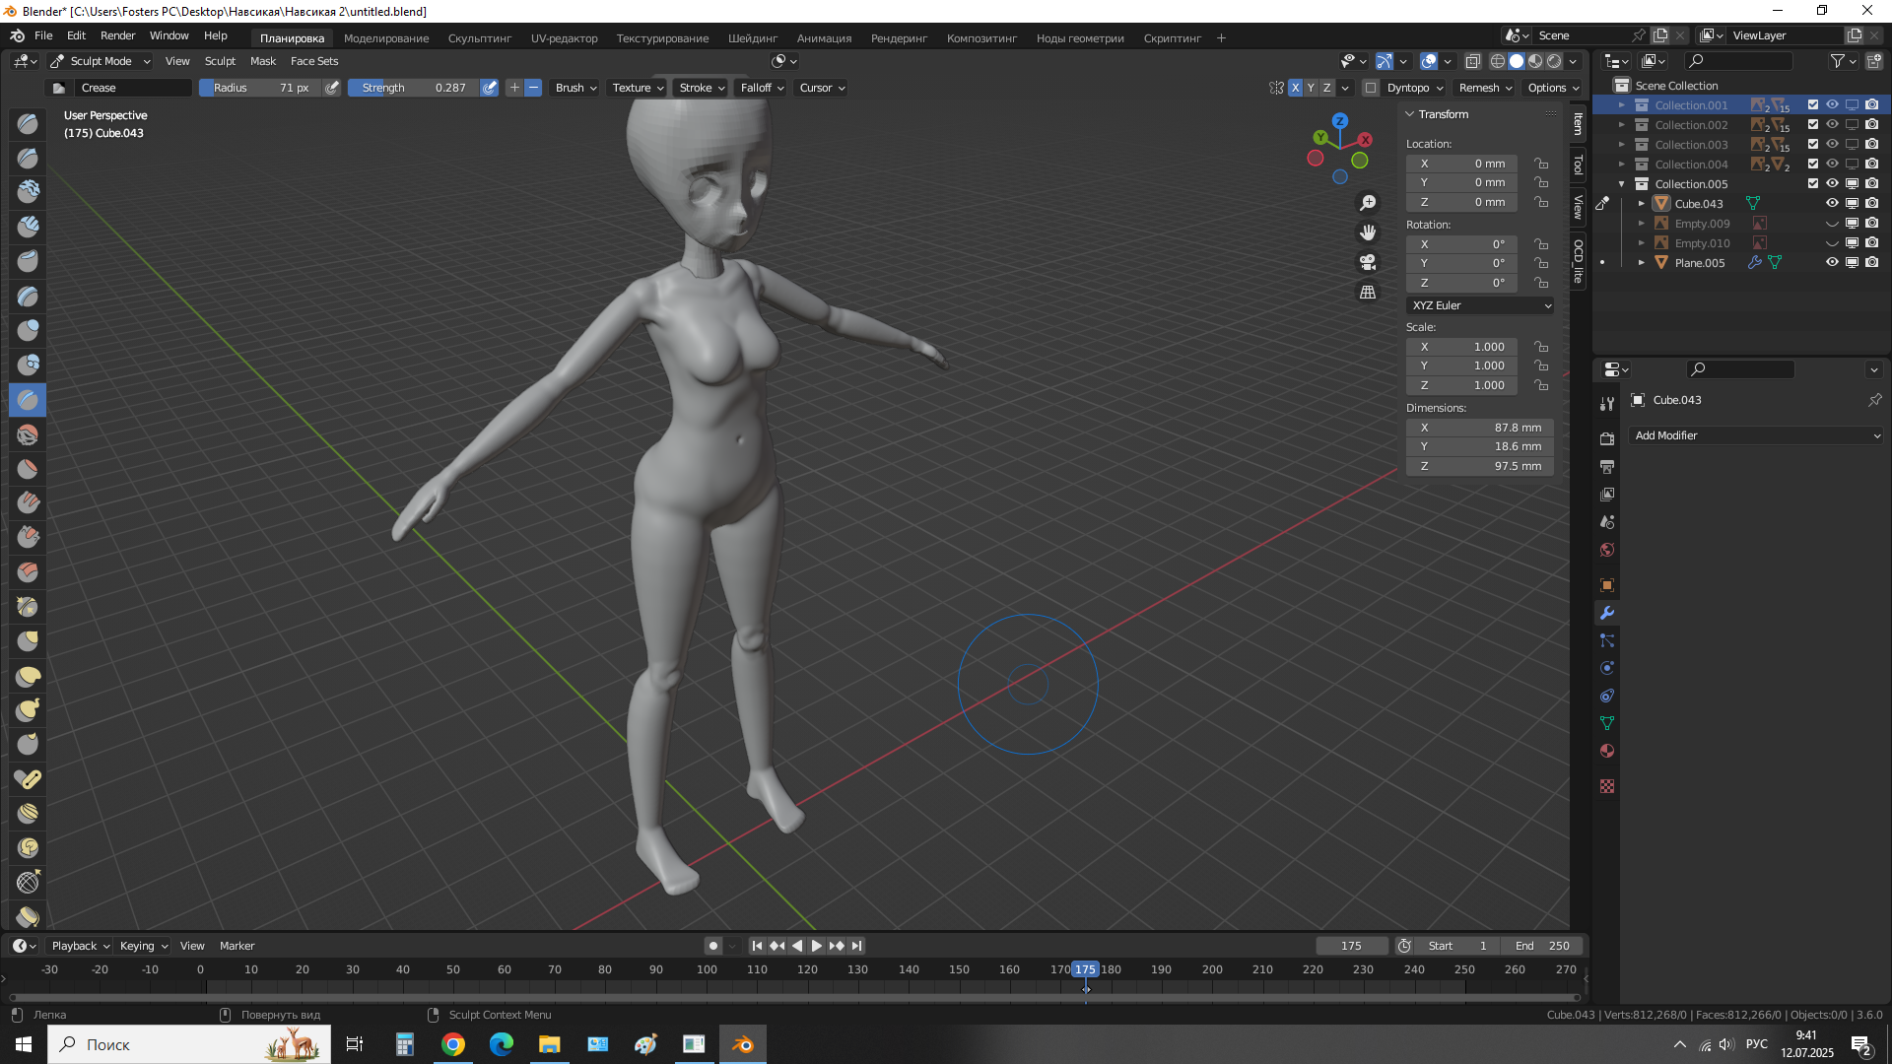Viewport: 1892px width, 1064px height.
Task: Open the Face Sets menu
Action: (313, 61)
